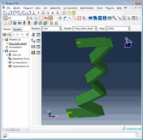Click the Auto-Fit View icon

coord(79,18)
